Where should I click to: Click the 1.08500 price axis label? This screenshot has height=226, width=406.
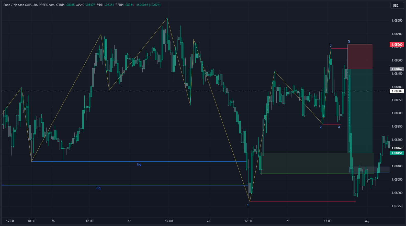click(x=397, y=60)
